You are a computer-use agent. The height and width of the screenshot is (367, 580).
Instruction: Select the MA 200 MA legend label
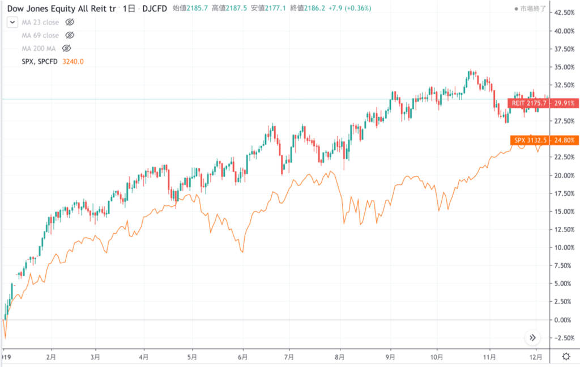tap(39, 48)
